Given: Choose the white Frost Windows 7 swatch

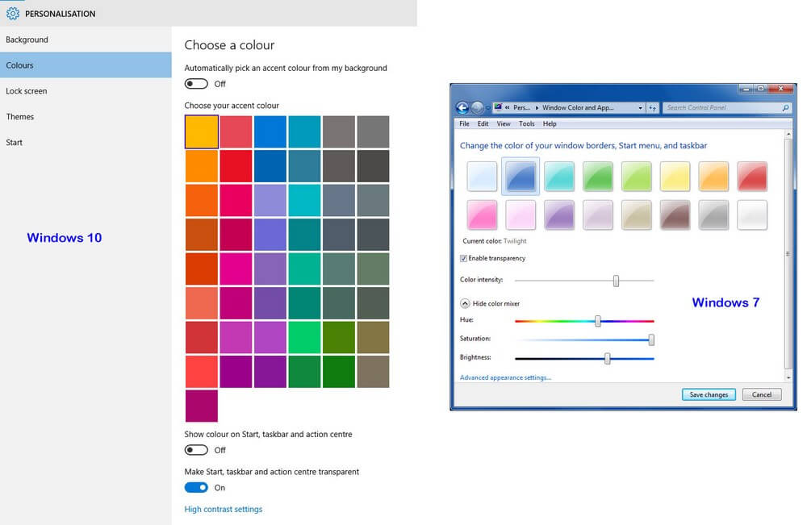Looking at the screenshot, I should click(752, 215).
